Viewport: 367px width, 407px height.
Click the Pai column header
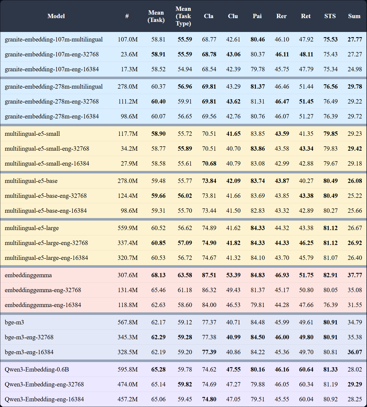[x=257, y=16]
